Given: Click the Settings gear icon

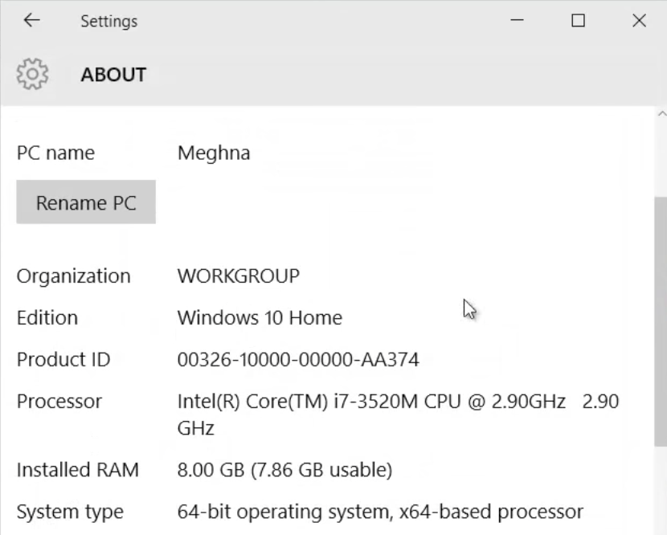Looking at the screenshot, I should (32, 73).
